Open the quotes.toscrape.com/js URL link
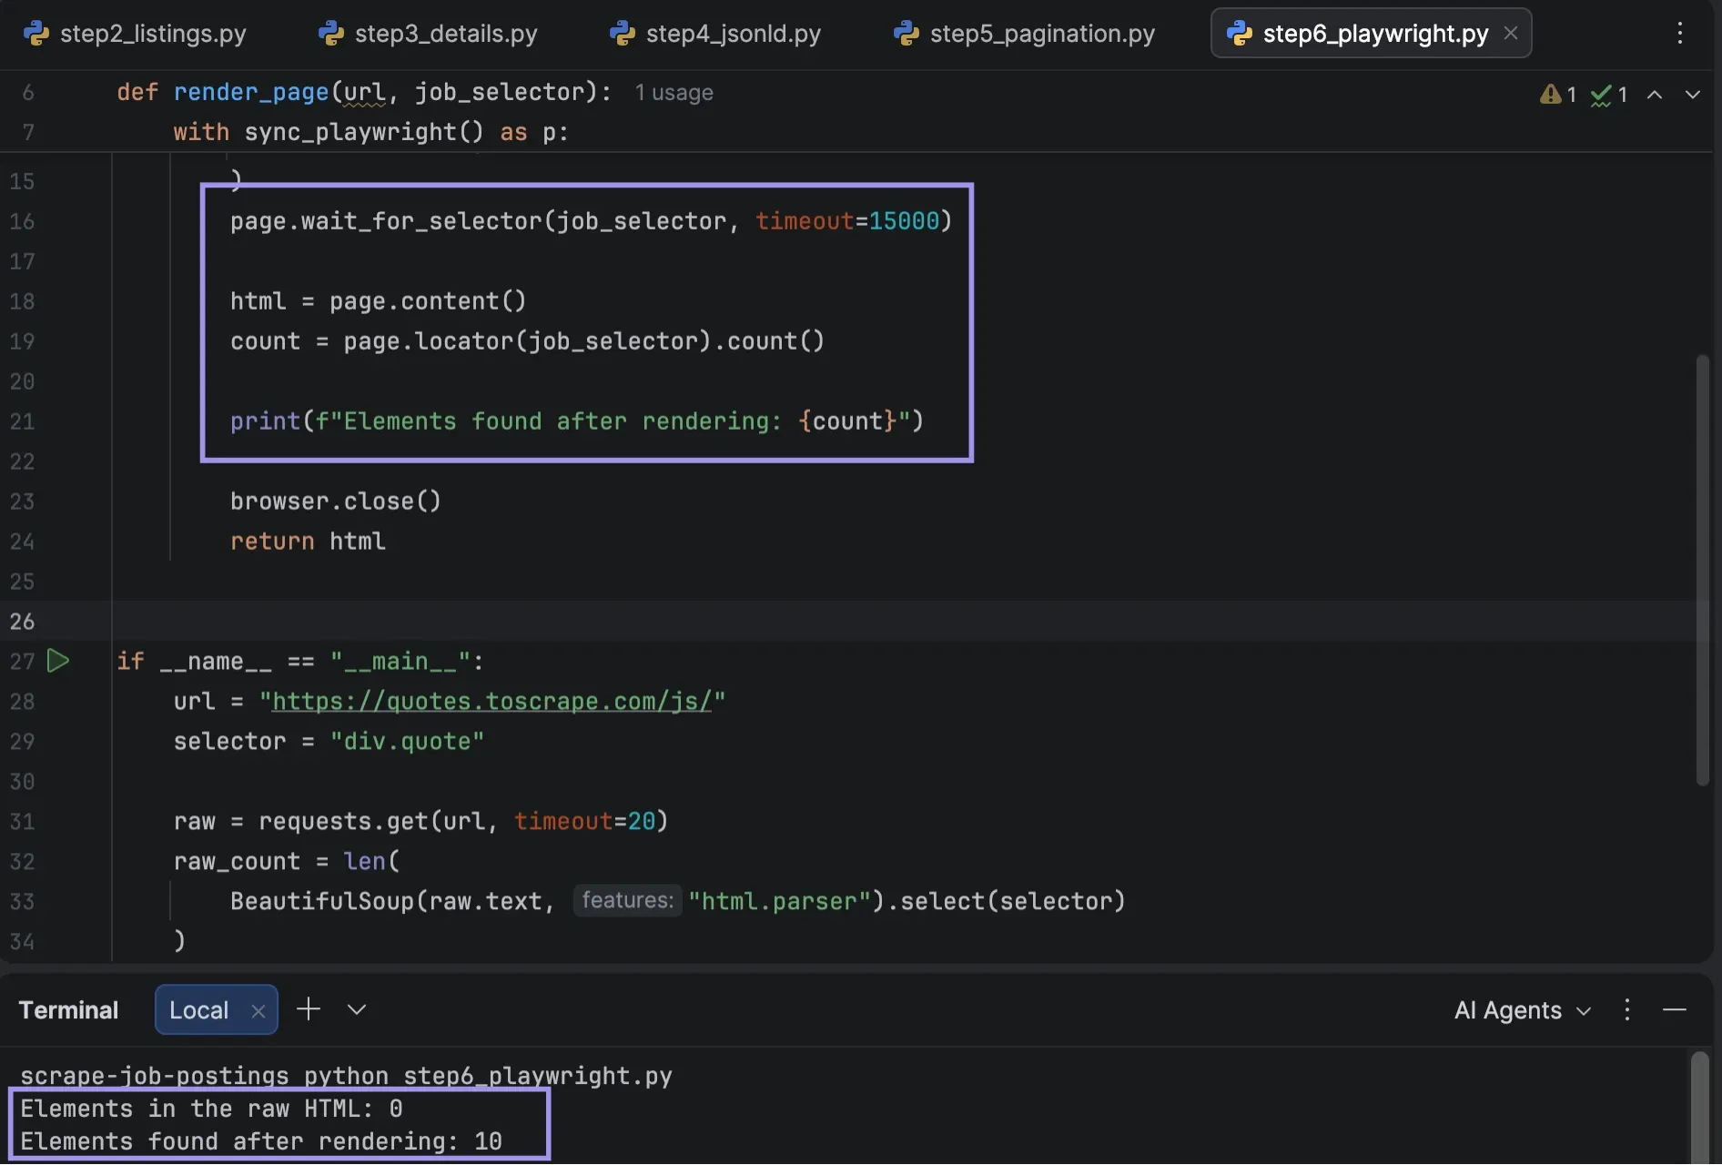 click(x=491, y=701)
